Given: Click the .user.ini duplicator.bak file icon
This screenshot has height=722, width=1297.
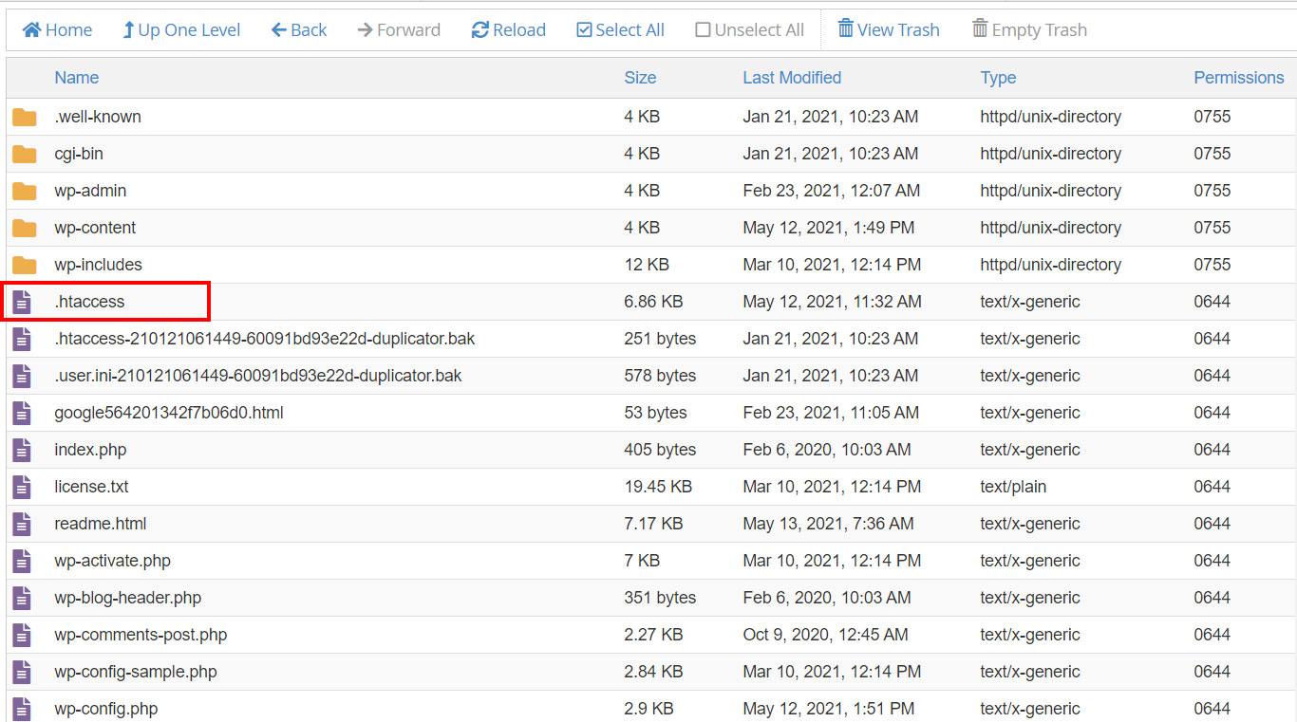Looking at the screenshot, I should 22,377.
